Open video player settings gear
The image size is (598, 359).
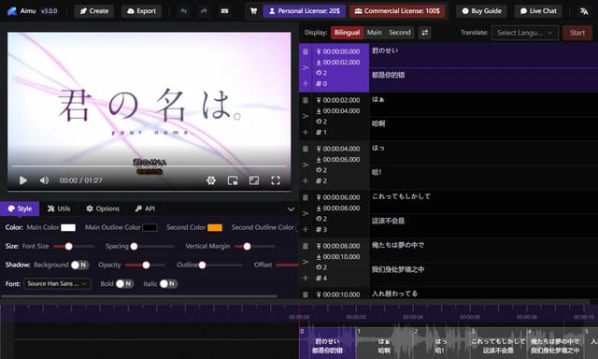coord(211,180)
